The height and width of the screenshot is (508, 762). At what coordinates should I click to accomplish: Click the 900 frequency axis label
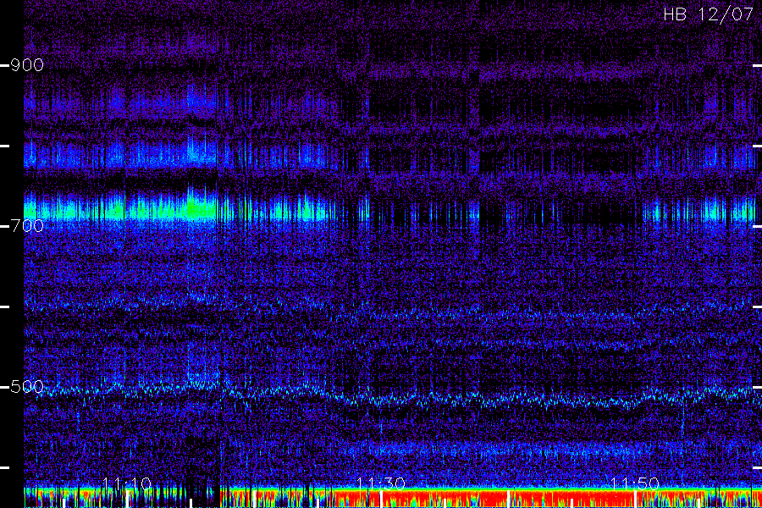coord(27,64)
